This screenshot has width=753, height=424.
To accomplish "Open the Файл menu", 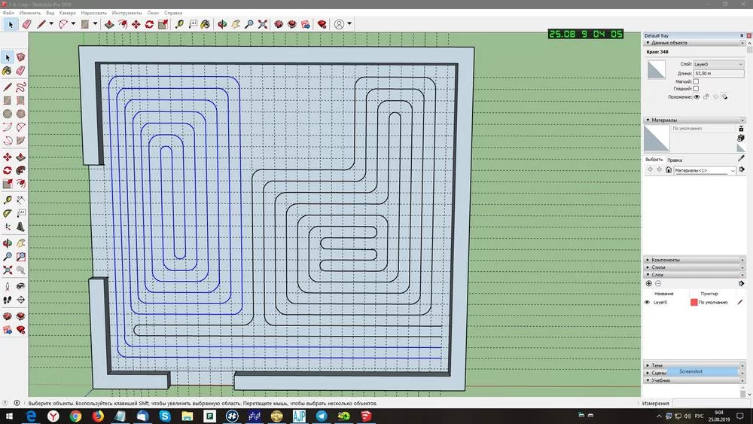I will (8, 13).
